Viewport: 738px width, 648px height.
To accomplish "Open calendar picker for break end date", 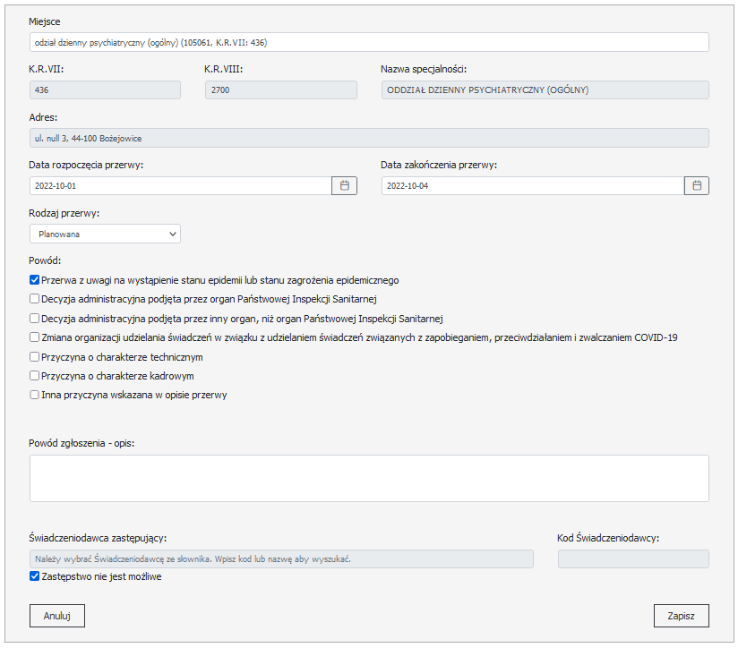I will (697, 185).
